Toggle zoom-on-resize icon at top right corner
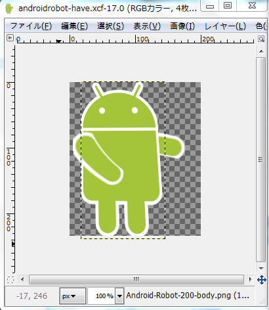 261,39
